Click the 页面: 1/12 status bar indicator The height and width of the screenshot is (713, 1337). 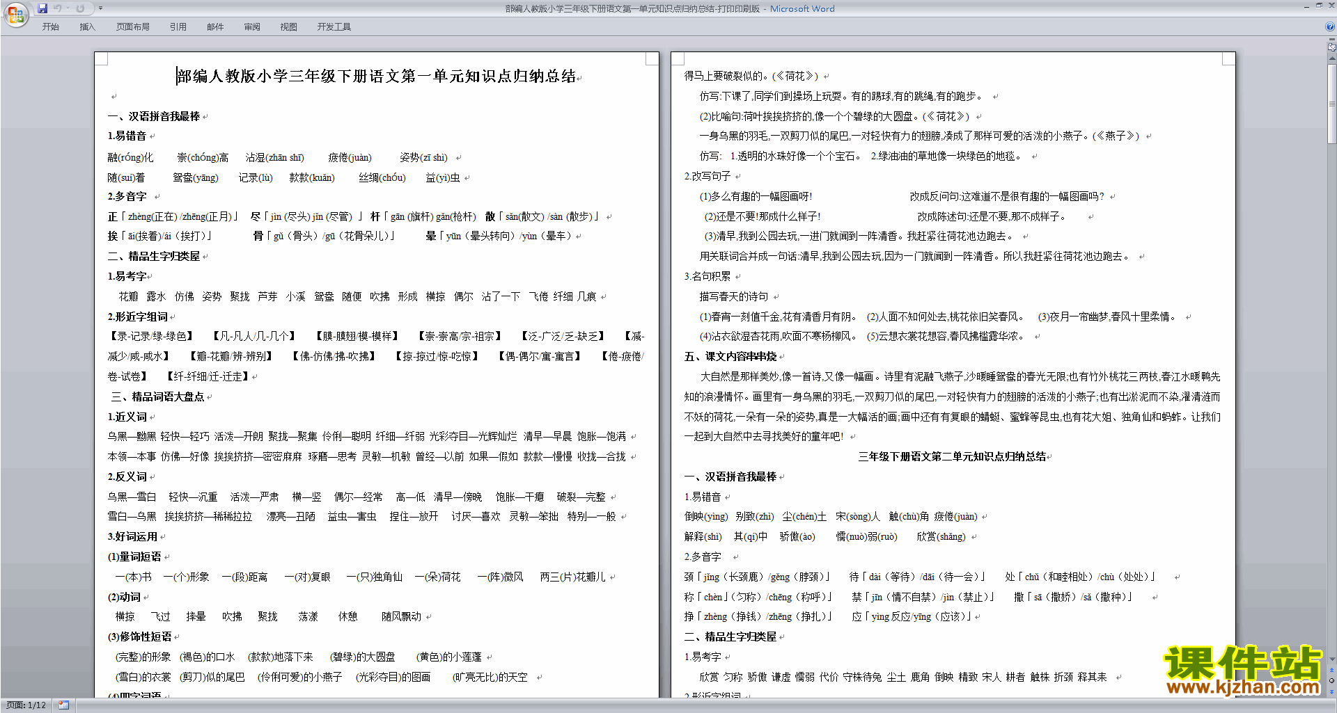point(26,705)
